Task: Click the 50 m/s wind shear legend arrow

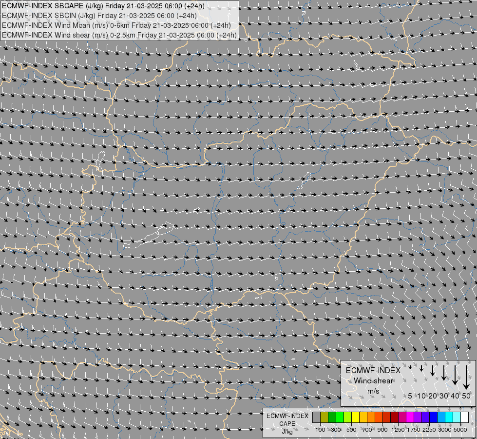Action: pos(466,378)
